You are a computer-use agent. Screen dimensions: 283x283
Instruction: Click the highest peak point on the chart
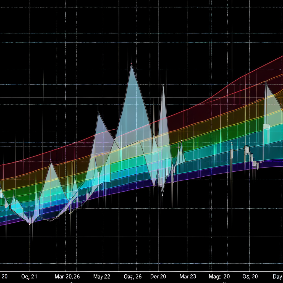(x=131, y=64)
